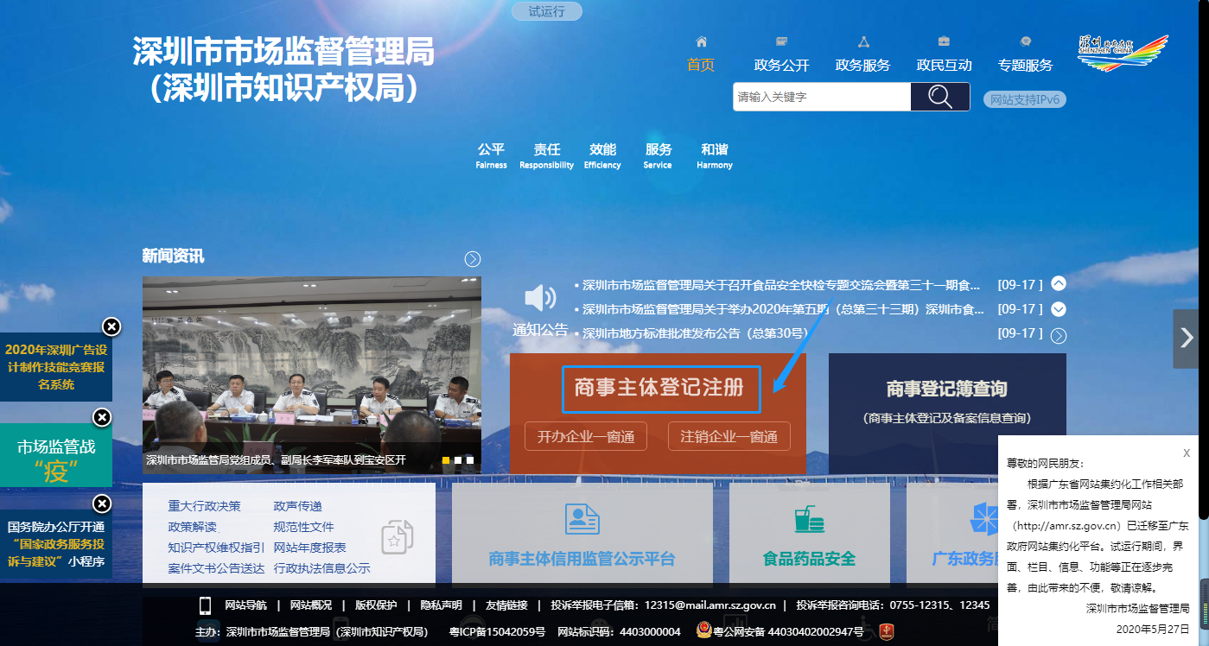Dismiss the 2020年深圳广告设计竞赛 sidebar banner

click(x=111, y=326)
